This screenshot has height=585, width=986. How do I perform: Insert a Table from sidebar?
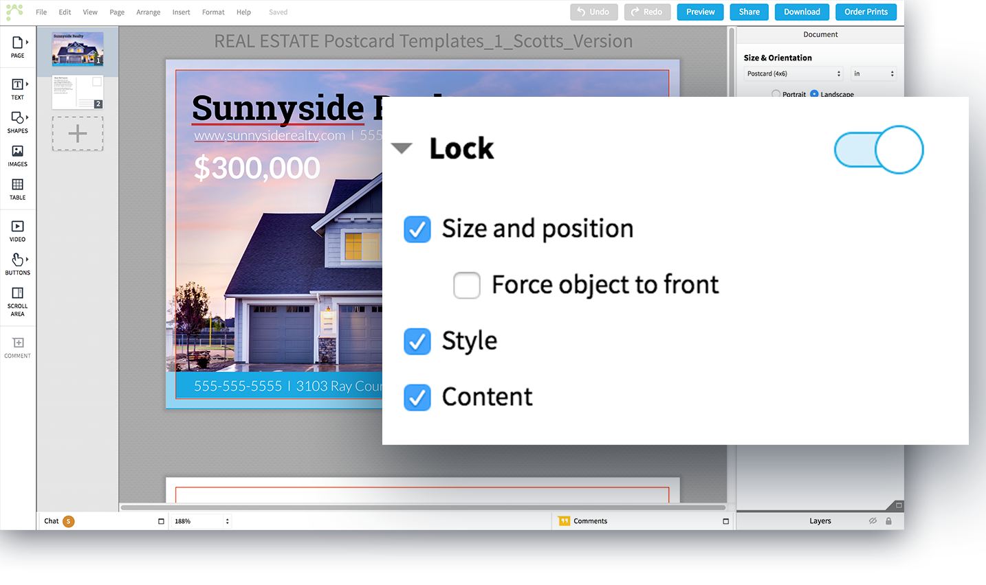tap(18, 188)
